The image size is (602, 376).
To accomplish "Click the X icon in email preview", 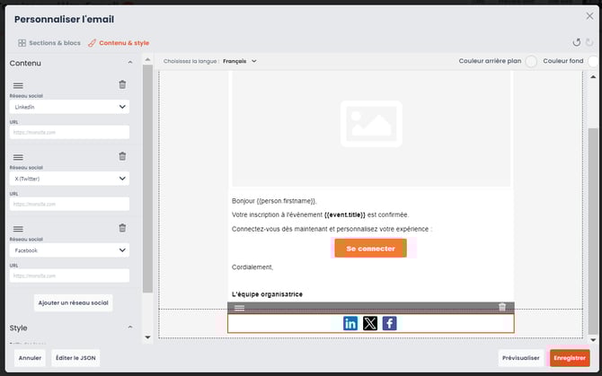I will click(370, 323).
